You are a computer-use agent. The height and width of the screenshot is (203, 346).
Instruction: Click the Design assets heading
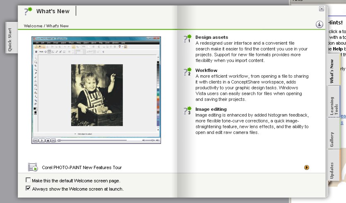pyautogui.click(x=211, y=37)
